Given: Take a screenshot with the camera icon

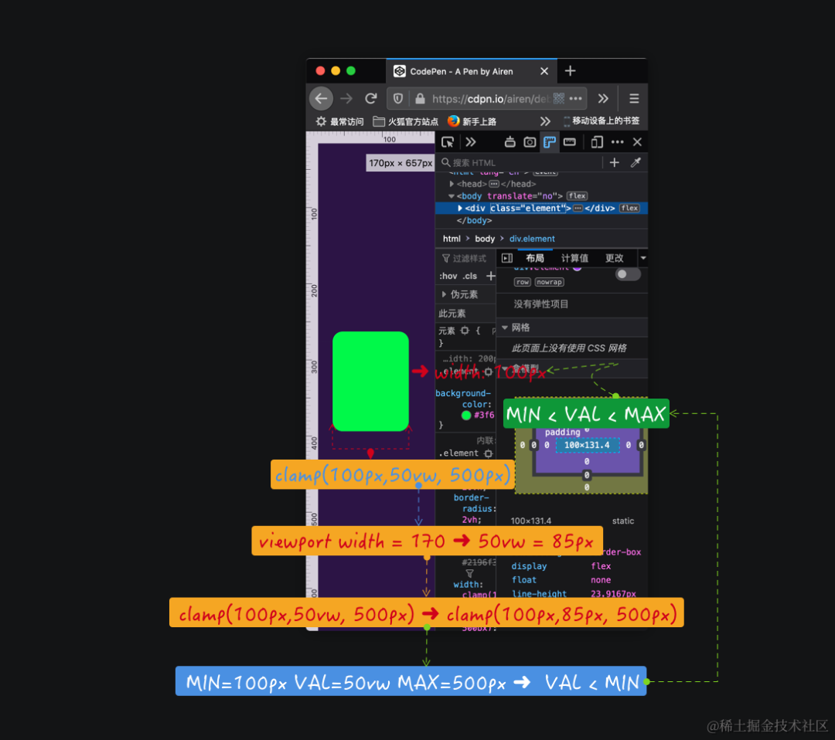Looking at the screenshot, I should coord(530,142).
